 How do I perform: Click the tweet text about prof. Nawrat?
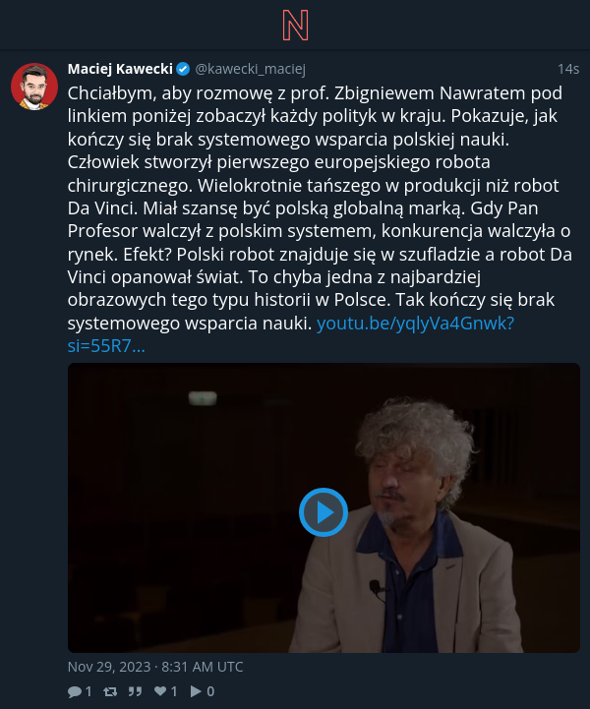click(321, 208)
